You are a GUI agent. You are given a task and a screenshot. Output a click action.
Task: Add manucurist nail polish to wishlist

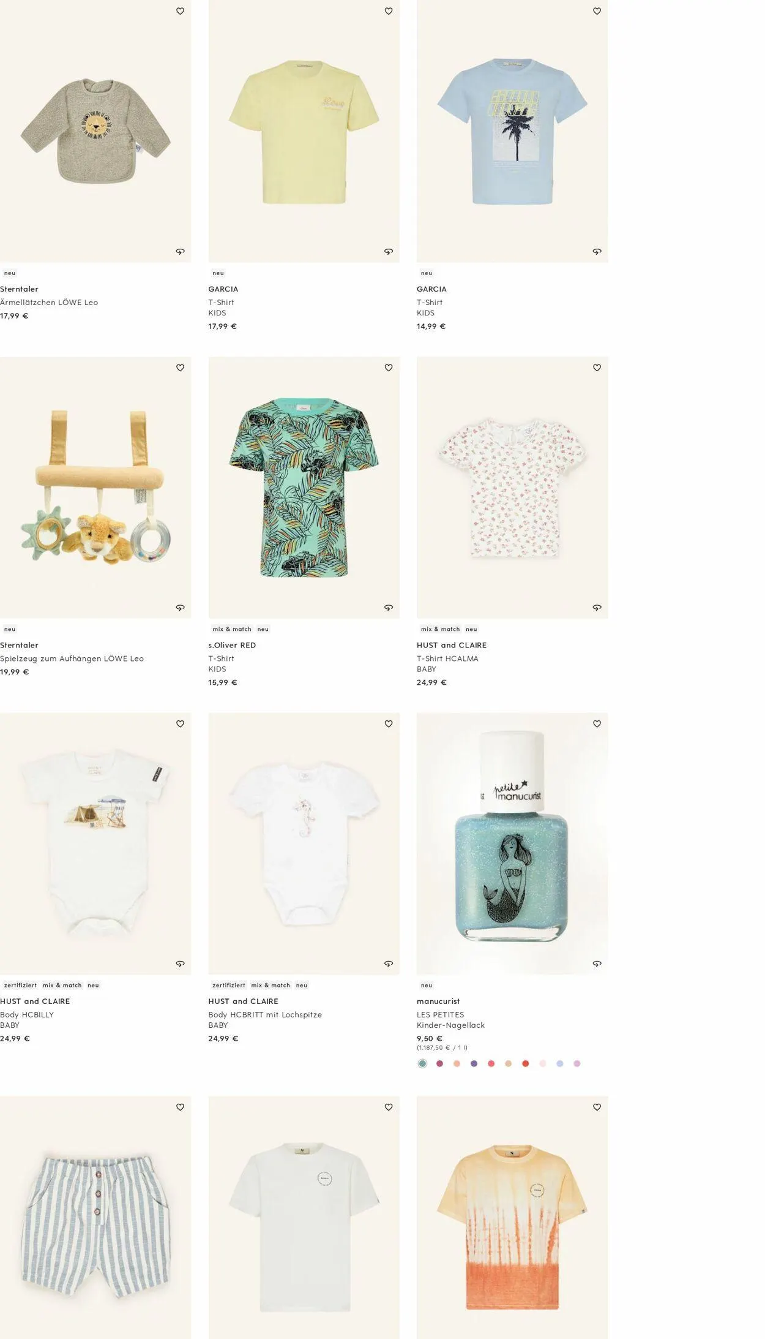[597, 723]
